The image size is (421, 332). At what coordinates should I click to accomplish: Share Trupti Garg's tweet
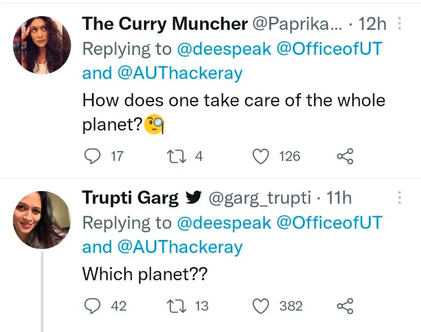(x=345, y=306)
